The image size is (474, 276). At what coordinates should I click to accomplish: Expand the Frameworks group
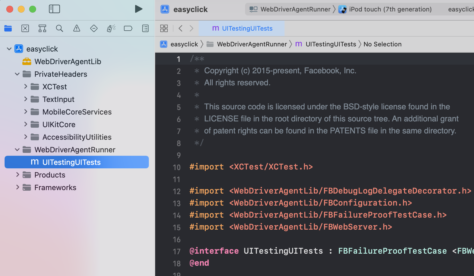pos(17,187)
